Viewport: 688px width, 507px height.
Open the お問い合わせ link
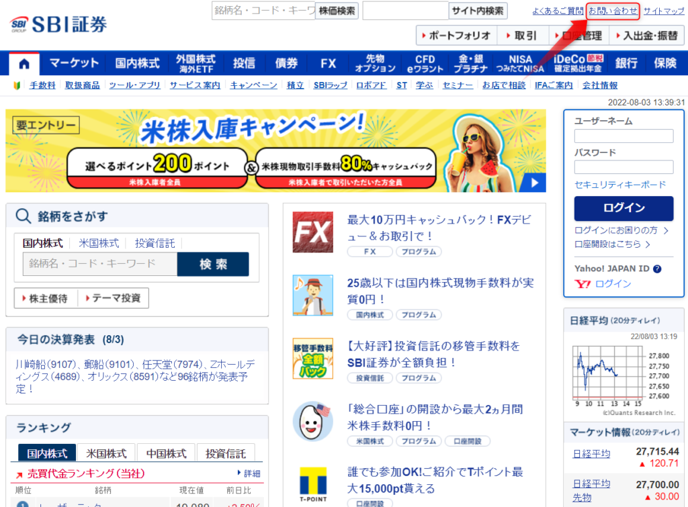click(613, 11)
